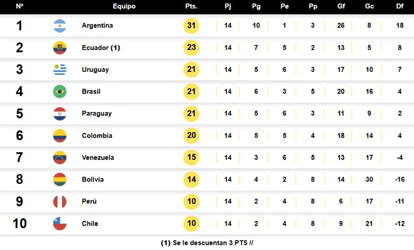Click the footnote about 3 PTS deduction

[207, 243]
